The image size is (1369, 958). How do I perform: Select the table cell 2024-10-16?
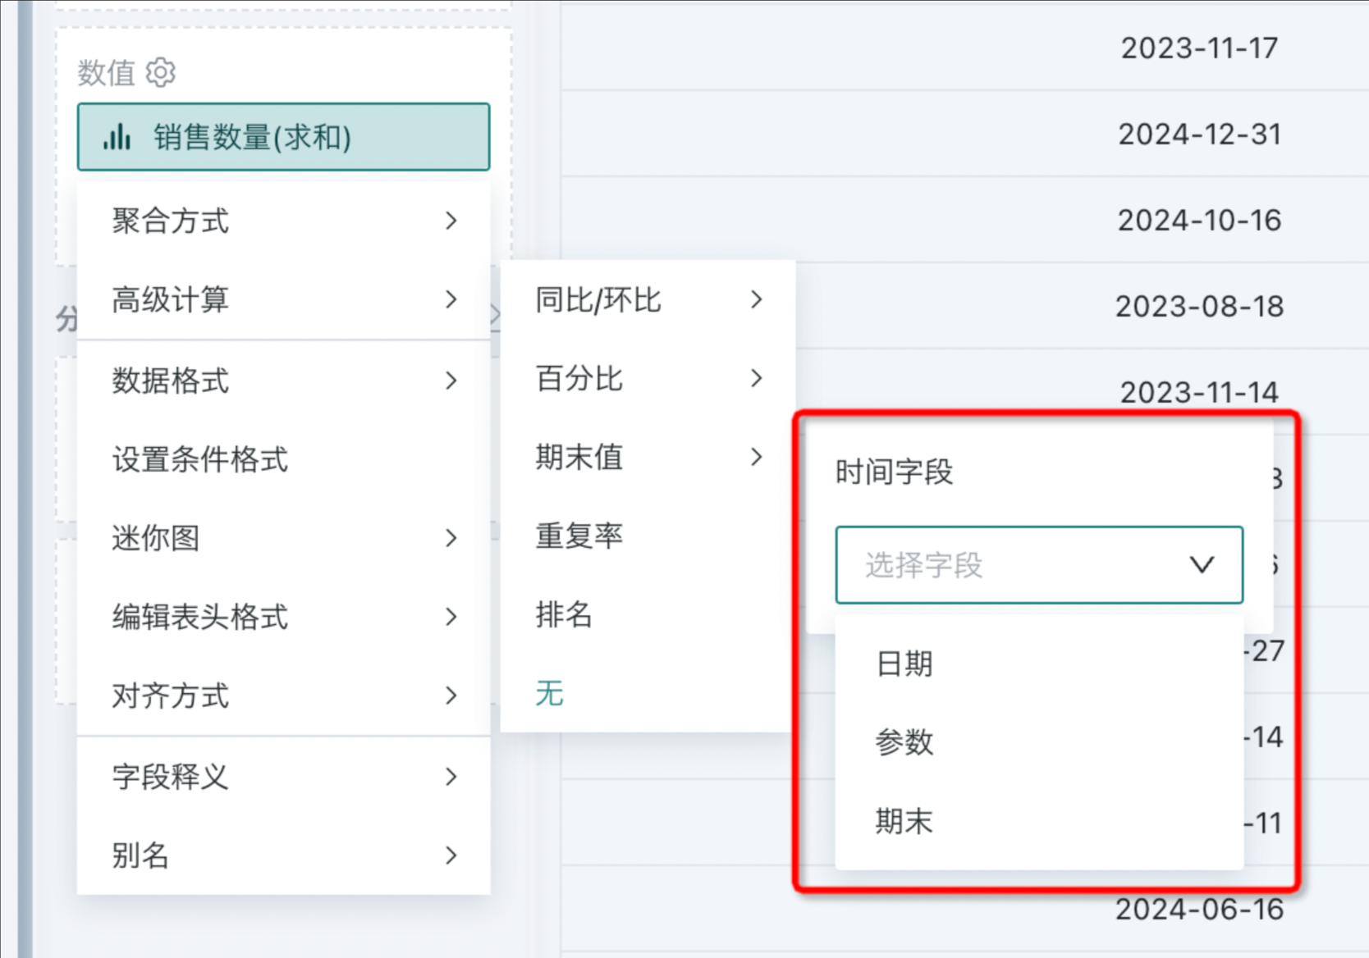click(x=1199, y=221)
